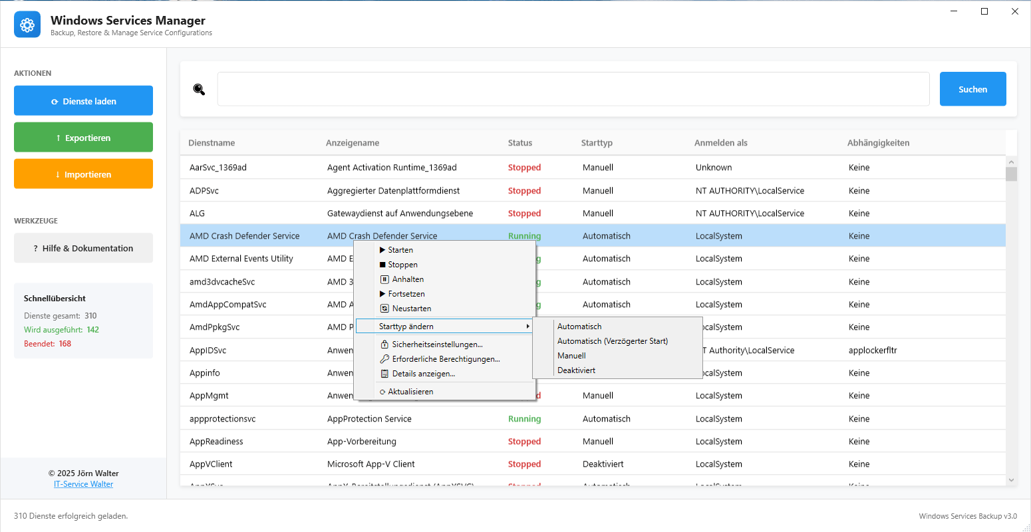Screen dimensions: 1031x532
Task: Click the magnifying glass search icon
Action: tap(199, 90)
